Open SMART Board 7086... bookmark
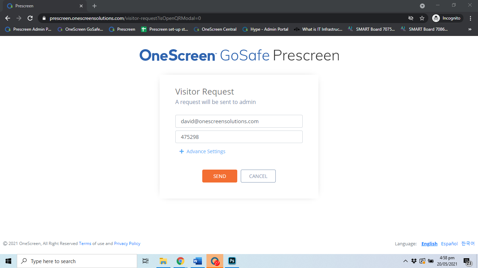 pyautogui.click(x=424, y=29)
